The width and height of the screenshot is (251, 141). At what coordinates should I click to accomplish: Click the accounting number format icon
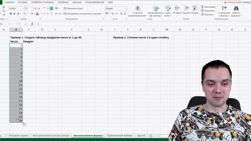(x=107, y=14)
